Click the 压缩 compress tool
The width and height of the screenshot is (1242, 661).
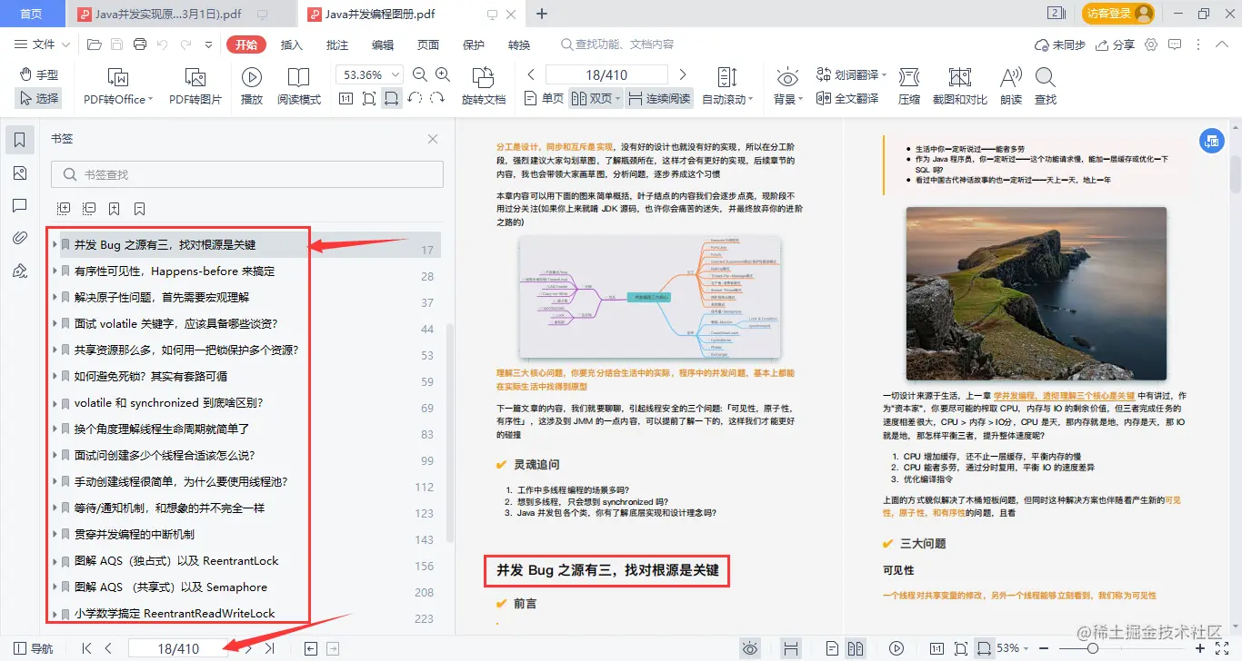click(910, 85)
